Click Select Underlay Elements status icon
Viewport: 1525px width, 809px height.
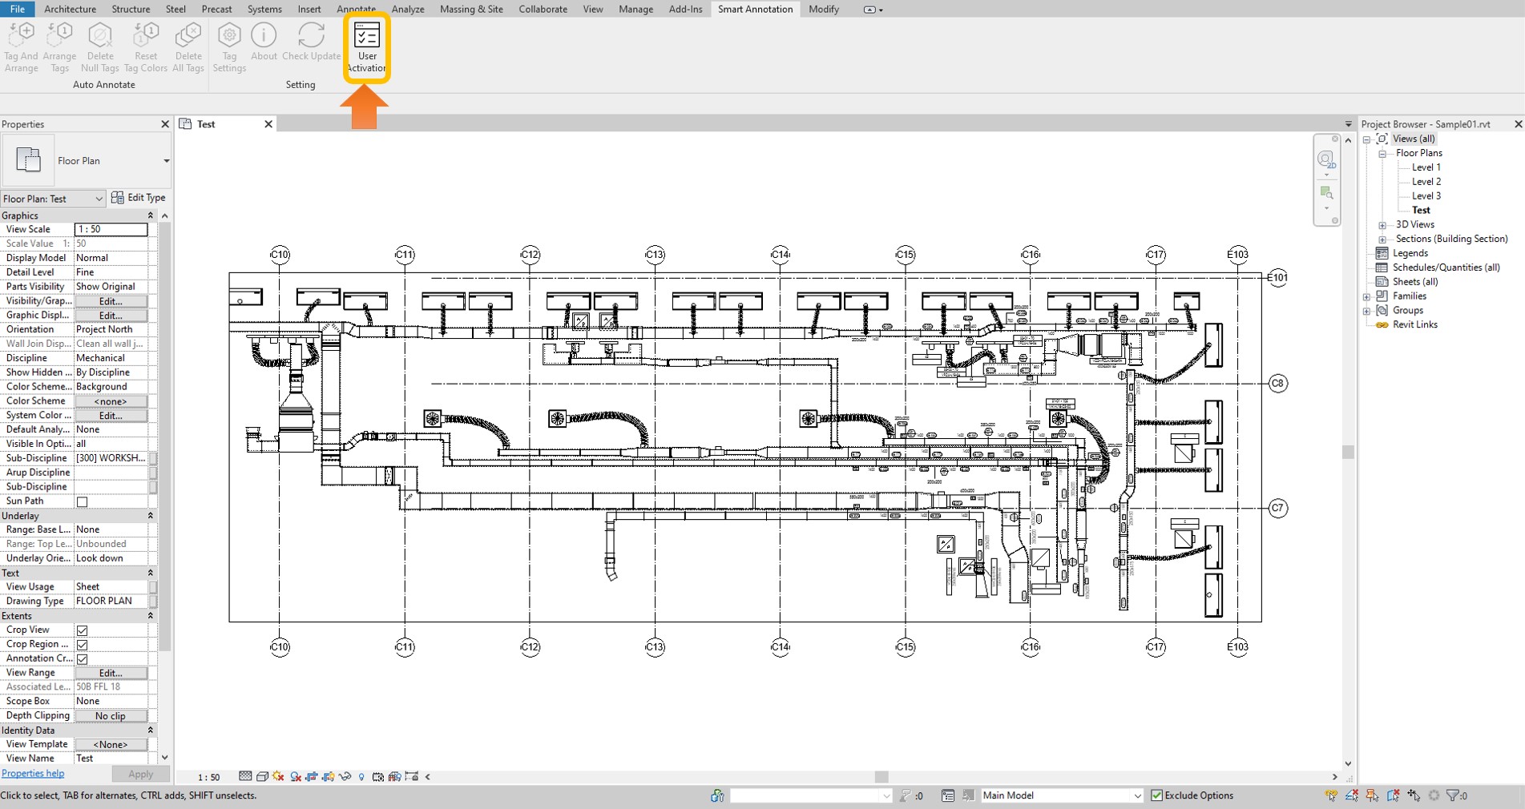1352,795
